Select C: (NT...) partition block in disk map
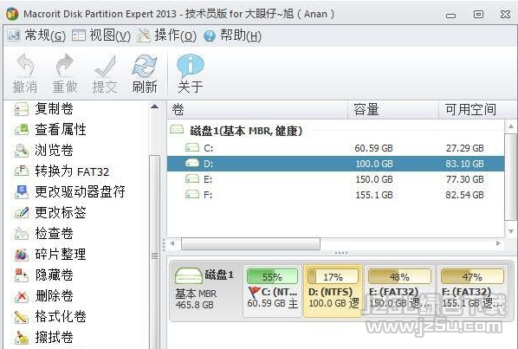The width and height of the screenshot is (518, 349). tap(272, 290)
